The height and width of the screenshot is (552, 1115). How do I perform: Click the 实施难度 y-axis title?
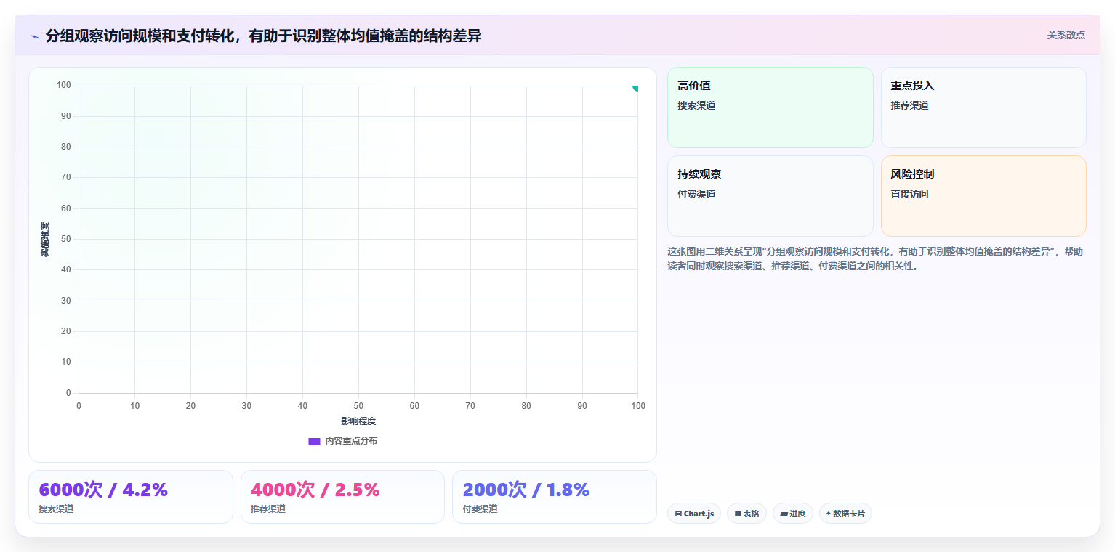click(x=44, y=239)
